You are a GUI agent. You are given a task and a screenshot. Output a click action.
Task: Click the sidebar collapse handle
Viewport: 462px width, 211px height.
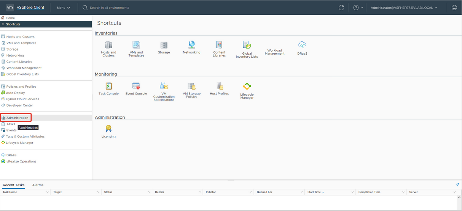tap(92, 98)
